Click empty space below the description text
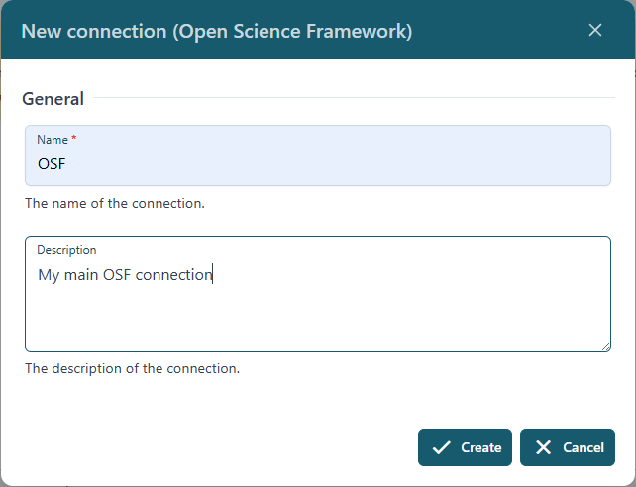This screenshot has width=636, height=487. (x=317, y=322)
